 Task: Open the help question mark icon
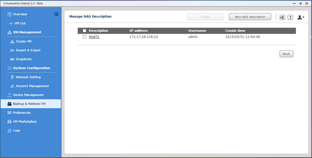coord(290,17)
